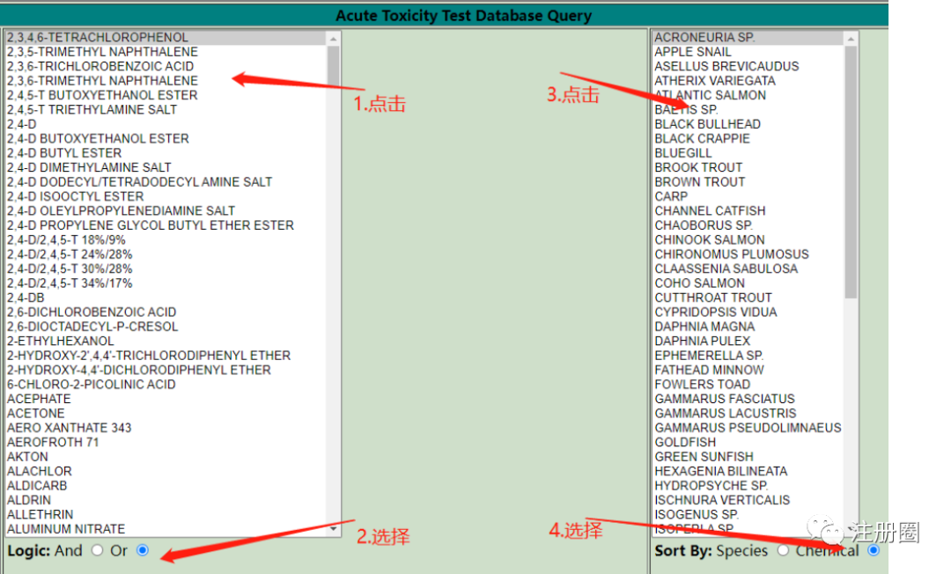Select 2,3,6-TRIMETHYL NAPHTHALENE entry

(x=166, y=81)
